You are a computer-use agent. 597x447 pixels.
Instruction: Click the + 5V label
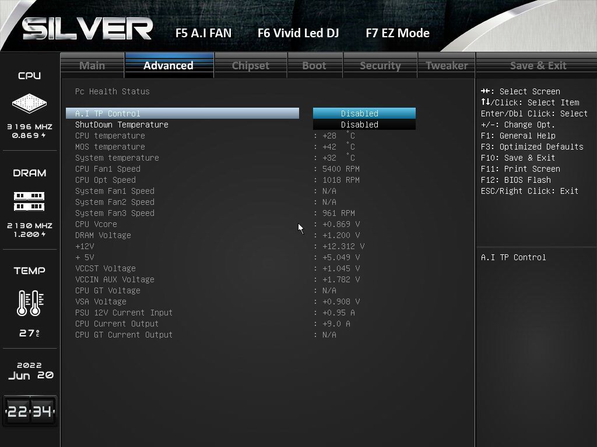point(85,257)
